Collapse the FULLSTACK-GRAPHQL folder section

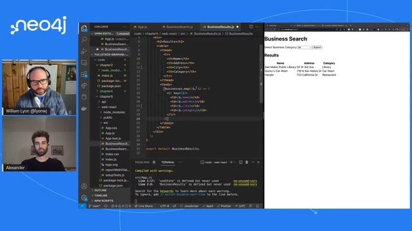[110, 55]
